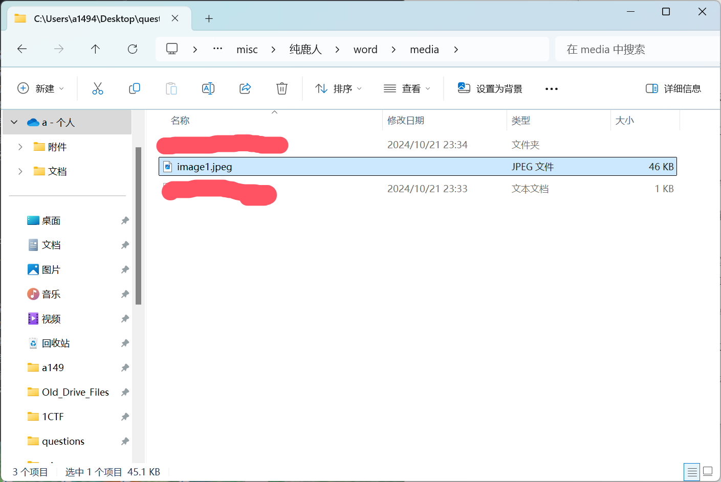This screenshot has height=482, width=721.
Task: Sort by Date modified (修改日期) column
Action: [x=406, y=121]
